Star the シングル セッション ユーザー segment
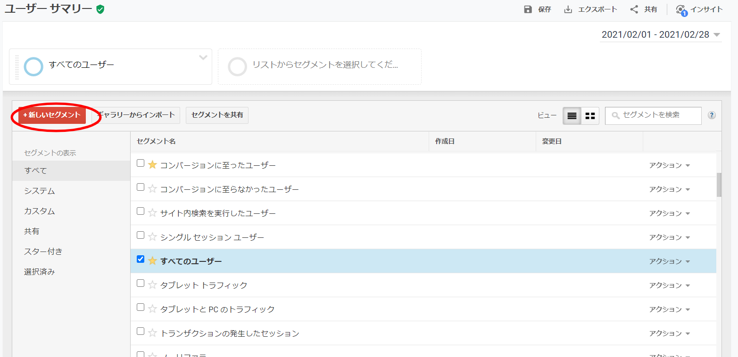This screenshot has width=738, height=357. click(x=152, y=237)
